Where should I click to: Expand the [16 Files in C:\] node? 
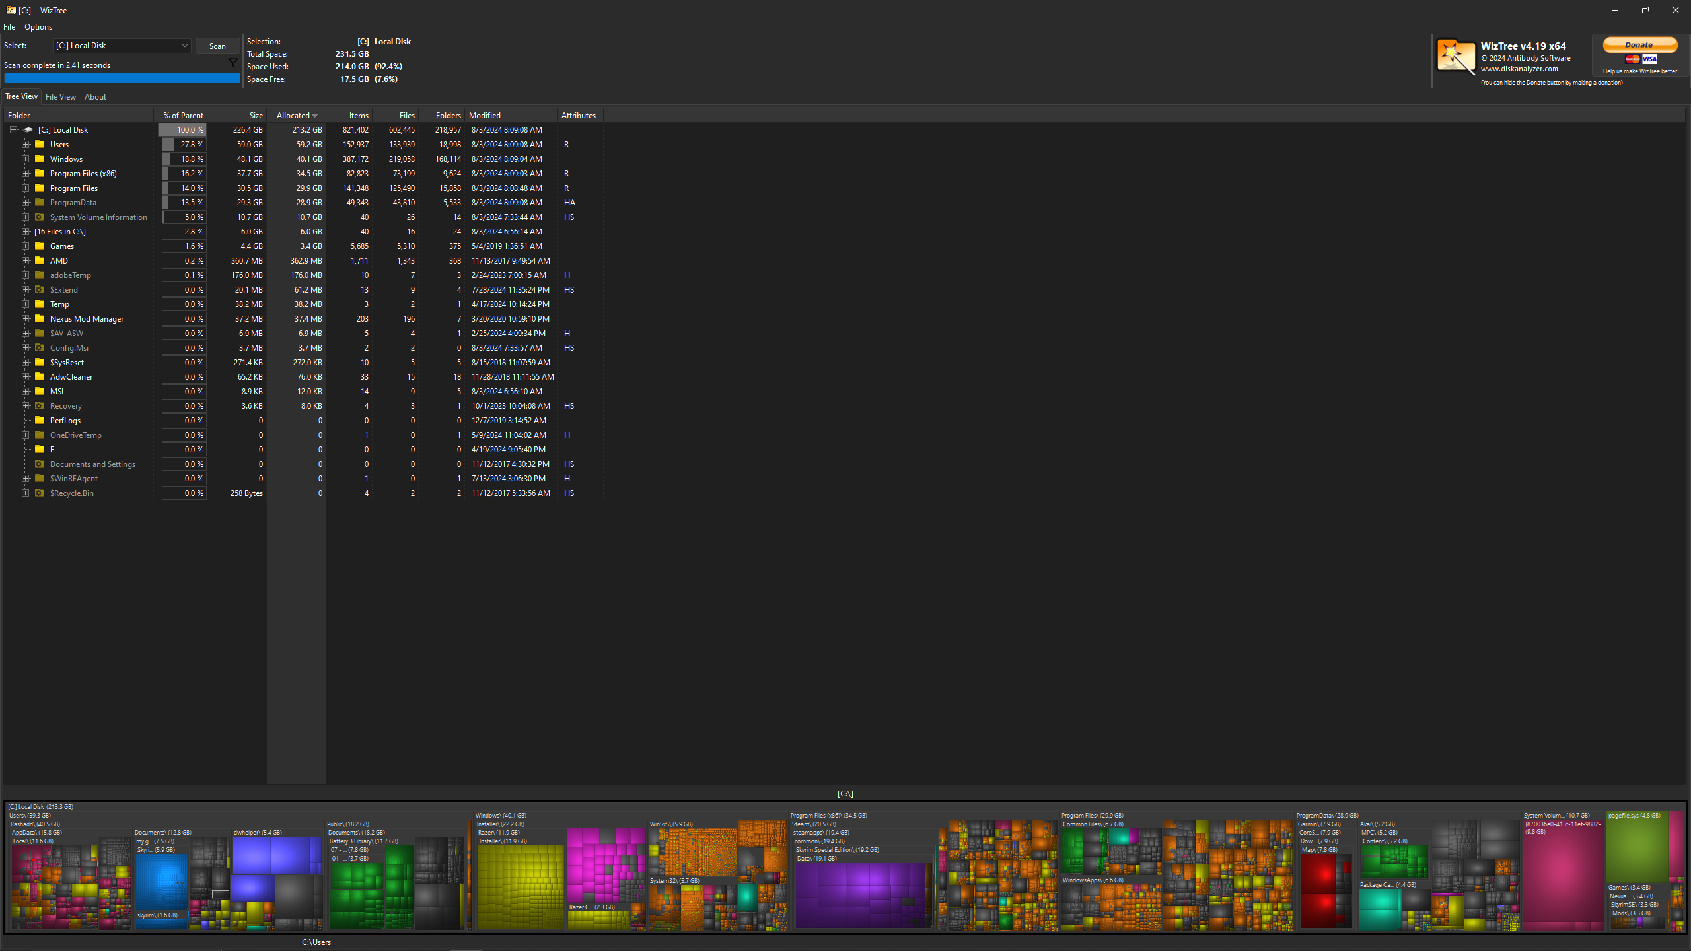[x=25, y=231]
